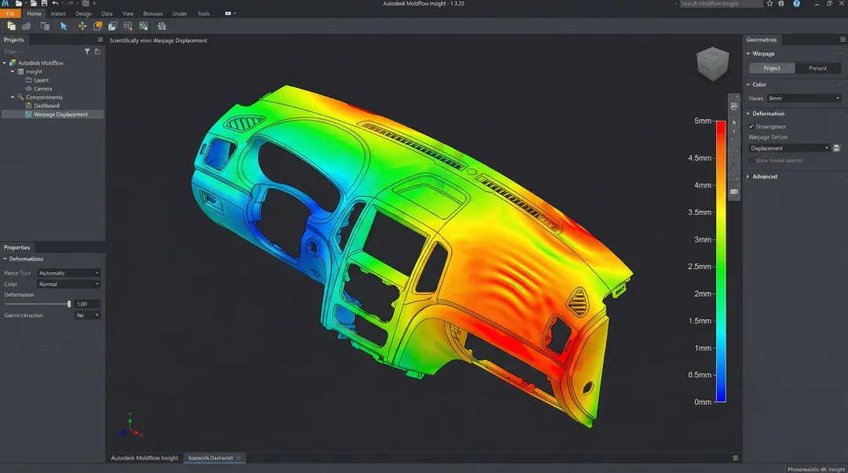Select the arrow pointer tool in the toolbar
Screen dimensions: 848x473
[64, 26]
